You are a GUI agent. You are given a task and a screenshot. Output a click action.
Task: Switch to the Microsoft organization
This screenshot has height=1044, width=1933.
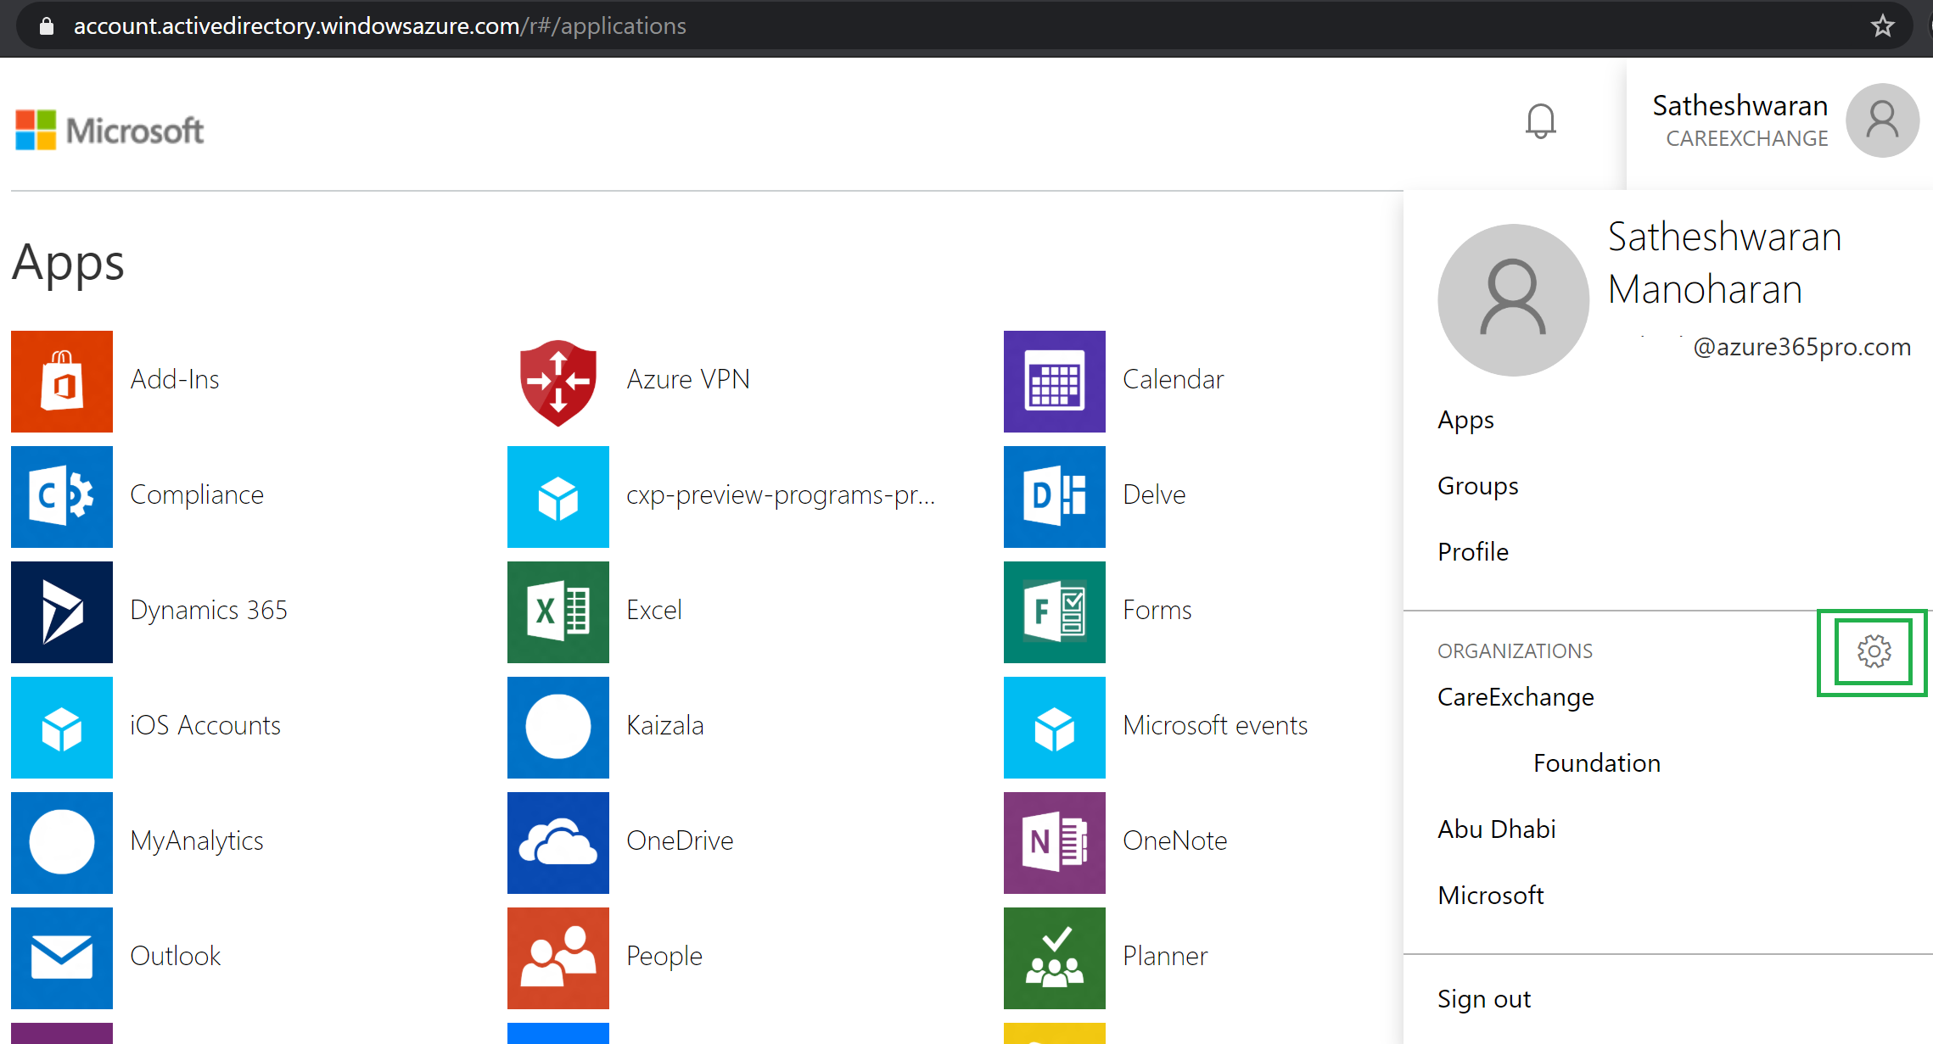pos(1491,896)
